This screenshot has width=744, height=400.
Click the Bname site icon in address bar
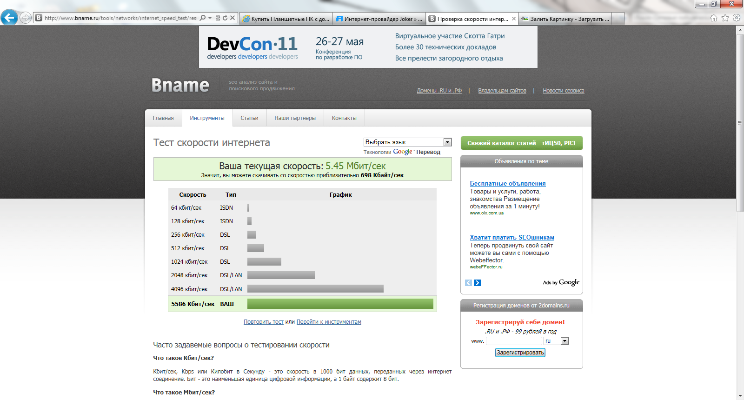(x=39, y=18)
